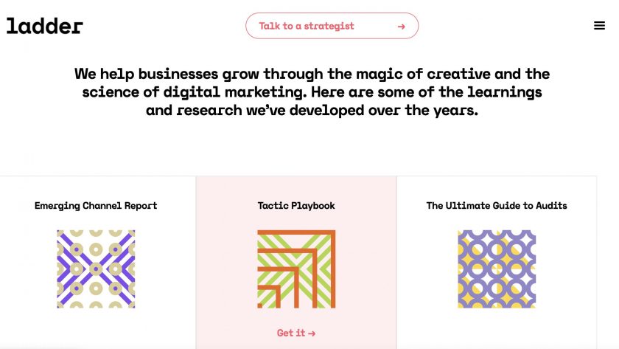Open the striped Tactic Playbook pattern image
619x349 pixels.
pyautogui.click(x=296, y=269)
